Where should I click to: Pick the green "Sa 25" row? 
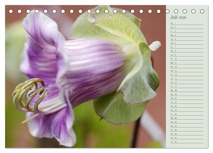tap(187, 118)
